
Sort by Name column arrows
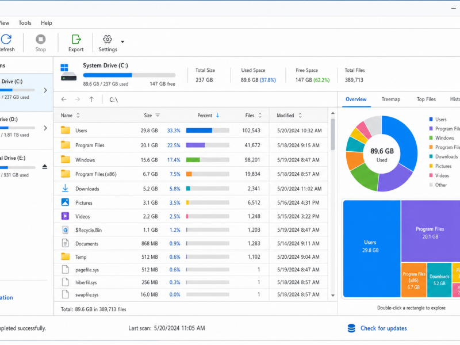pos(78,116)
